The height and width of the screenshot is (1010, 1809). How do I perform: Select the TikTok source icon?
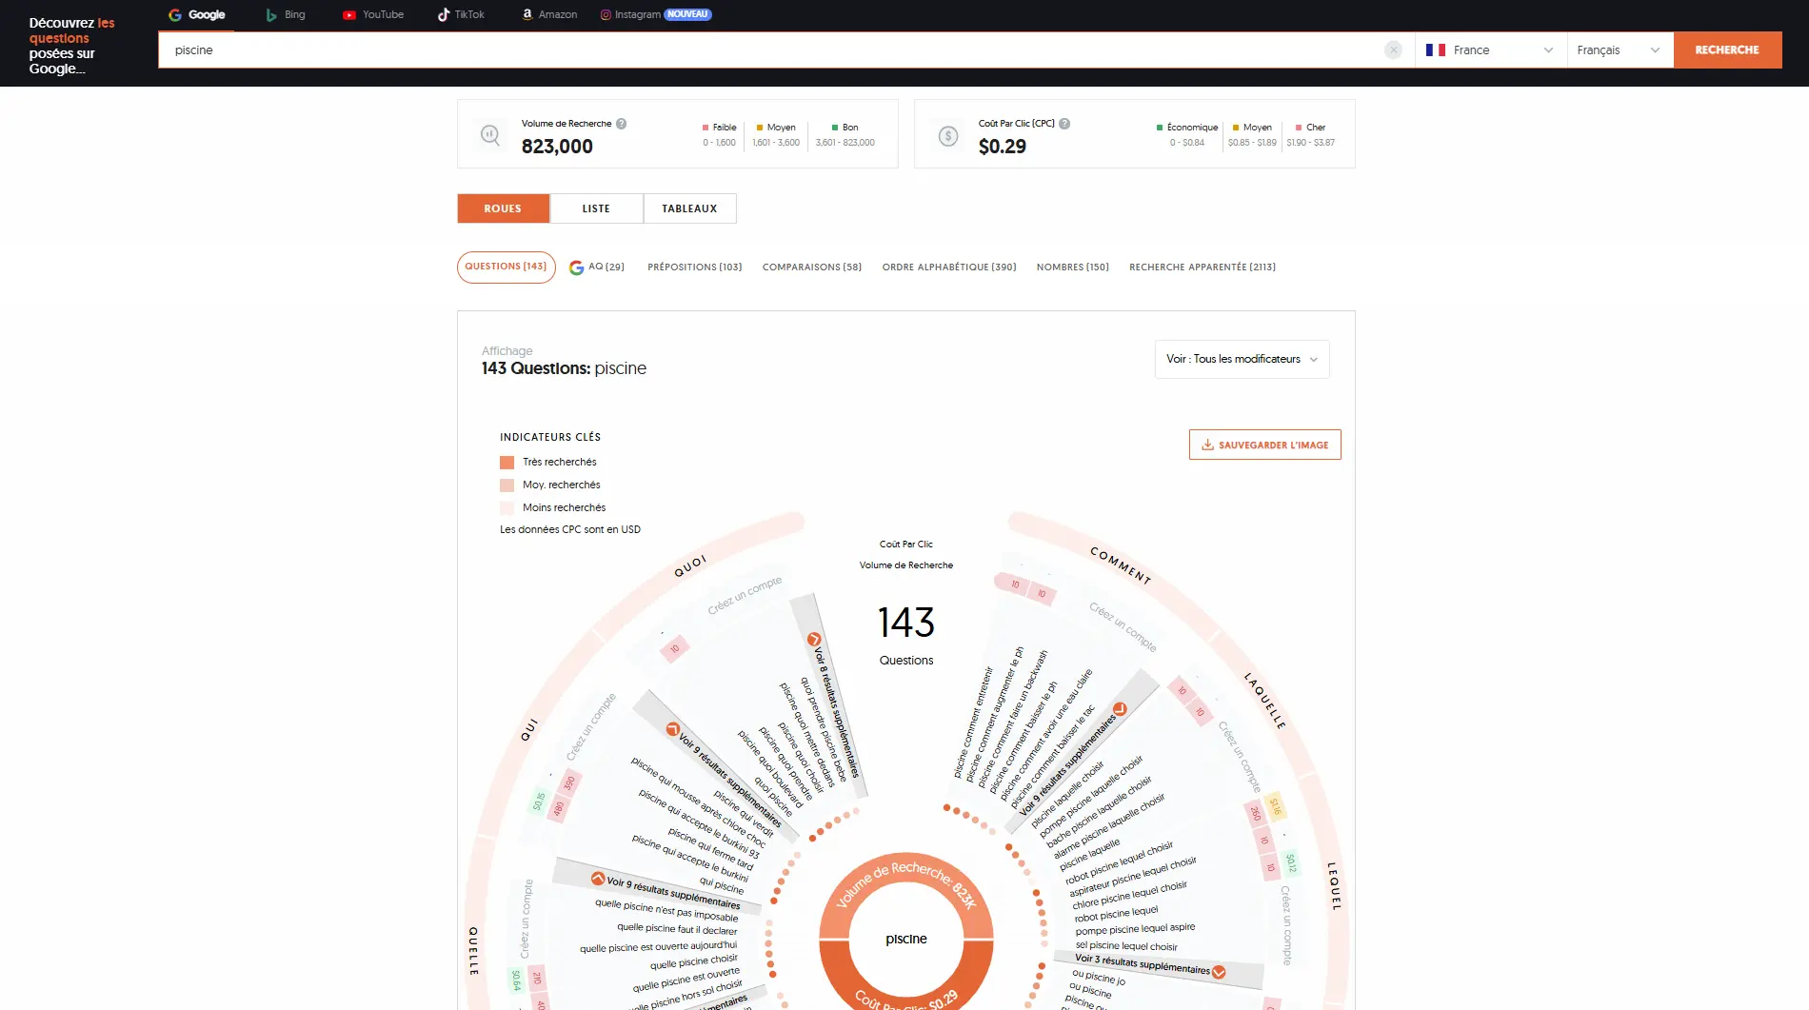click(443, 15)
